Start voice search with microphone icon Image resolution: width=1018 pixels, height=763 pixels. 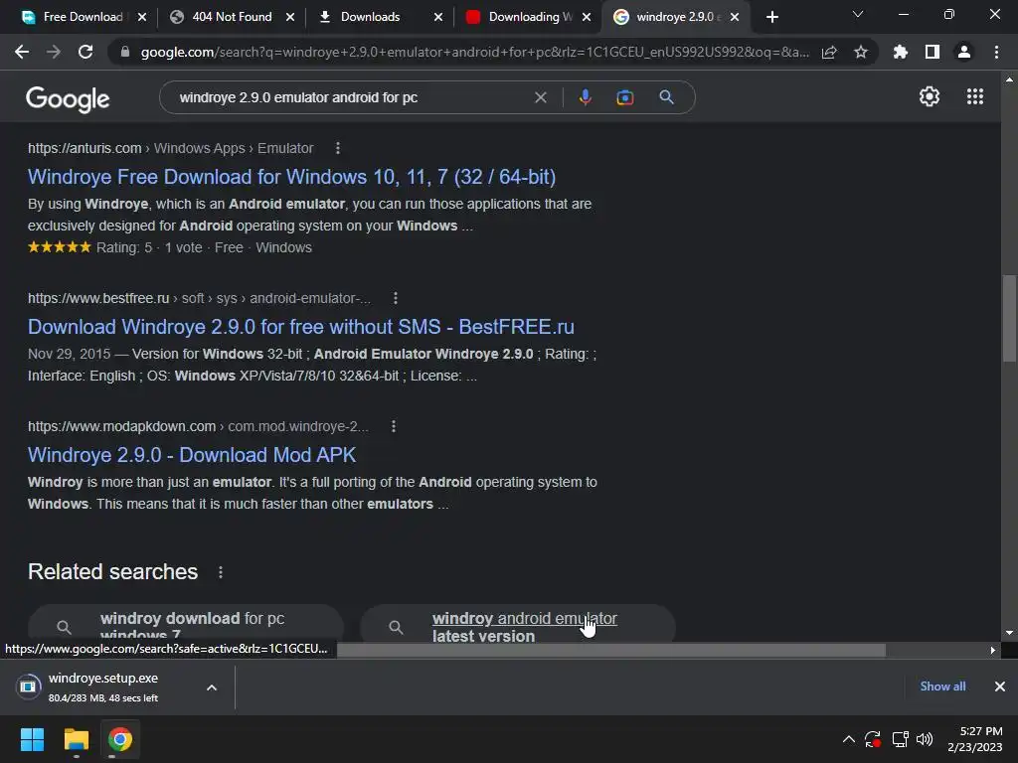585,97
